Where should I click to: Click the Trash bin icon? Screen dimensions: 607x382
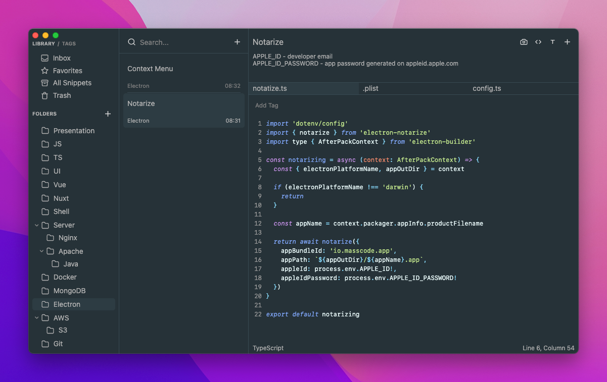tap(45, 95)
